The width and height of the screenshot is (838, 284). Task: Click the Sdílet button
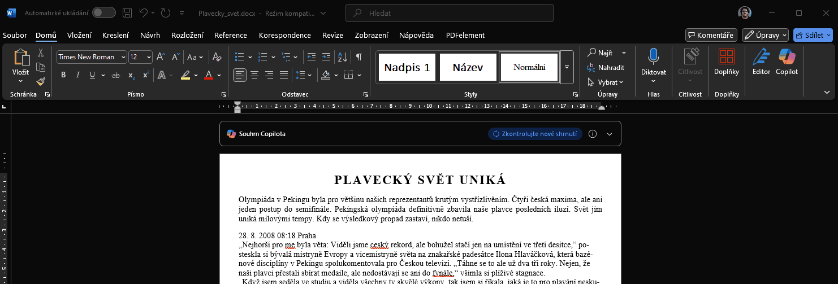click(x=813, y=35)
